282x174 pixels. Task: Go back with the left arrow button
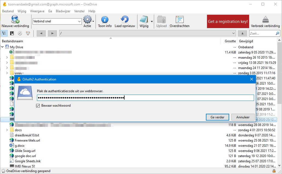click(x=41, y=33)
